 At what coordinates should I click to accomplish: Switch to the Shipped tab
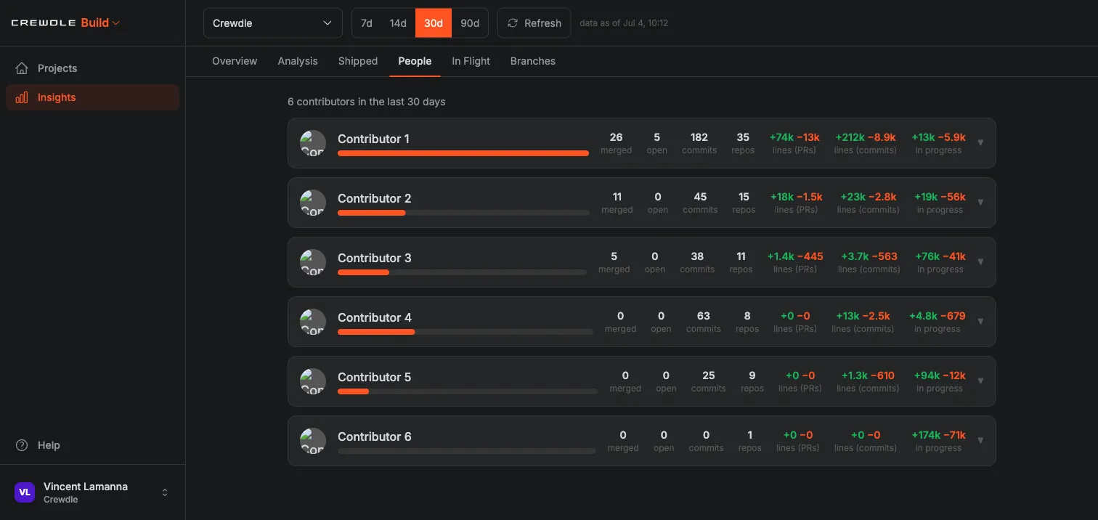358,61
